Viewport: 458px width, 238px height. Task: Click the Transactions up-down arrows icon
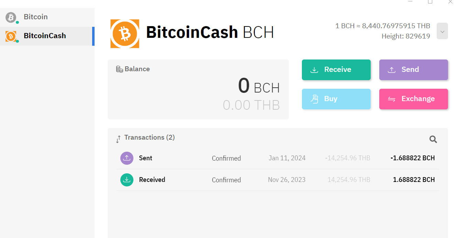click(x=118, y=139)
